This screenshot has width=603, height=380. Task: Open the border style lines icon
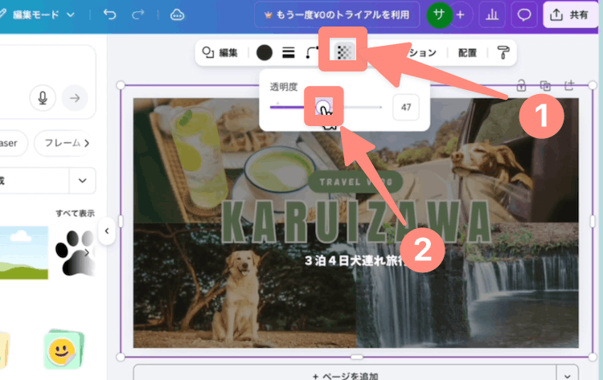[288, 53]
